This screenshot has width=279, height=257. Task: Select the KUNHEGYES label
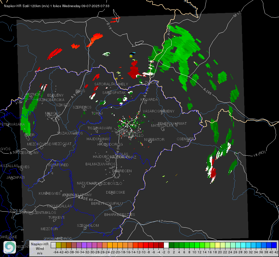pyautogui.click(x=50, y=193)
